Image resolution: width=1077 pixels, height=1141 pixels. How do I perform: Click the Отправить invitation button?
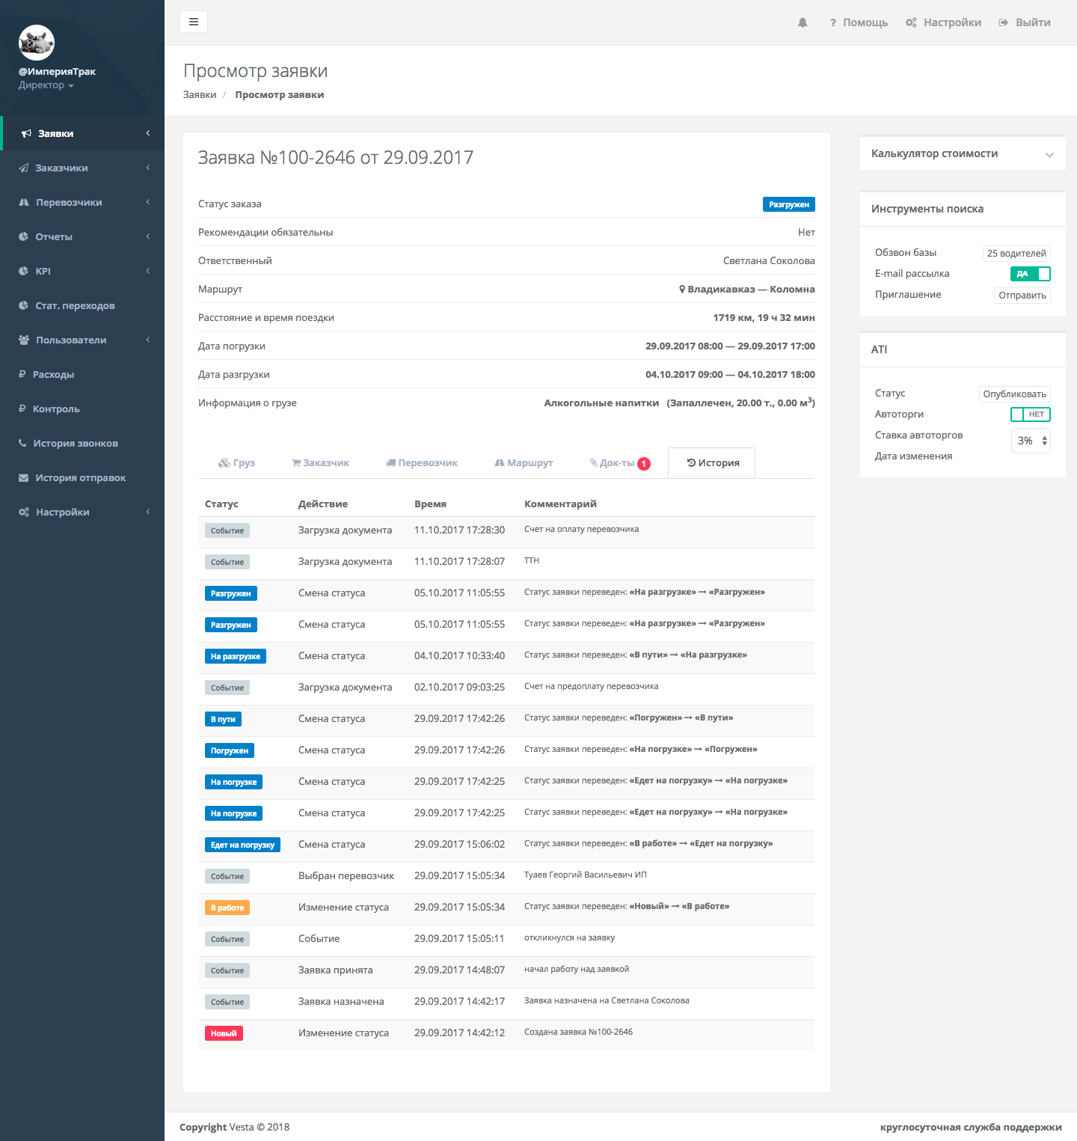pyautogui.click(x=1022, y=296)
